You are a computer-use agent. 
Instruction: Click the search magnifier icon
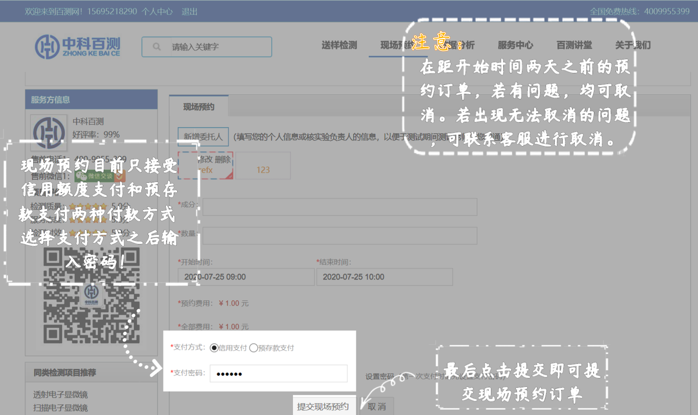coord(156,47)
